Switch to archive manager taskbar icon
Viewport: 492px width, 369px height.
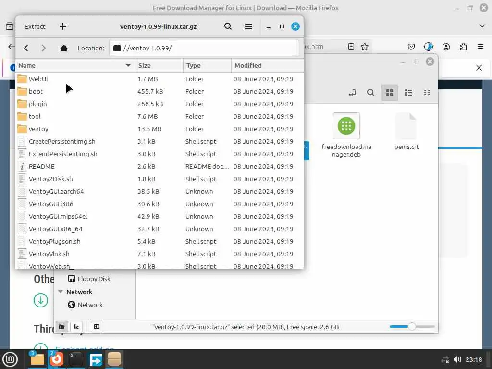pyautogui.click(x=114, y=359)
